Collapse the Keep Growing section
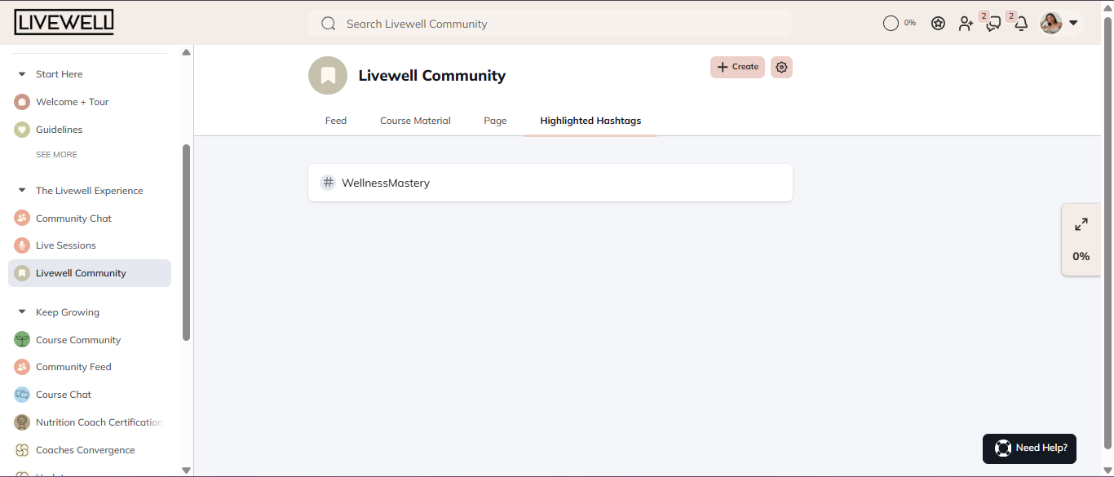Viewport: 1114px width, 477px height. click(x=22, y=312)
